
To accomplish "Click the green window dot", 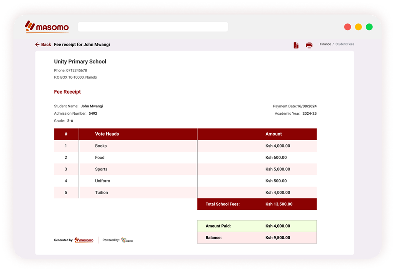I will tap(369, 27).
